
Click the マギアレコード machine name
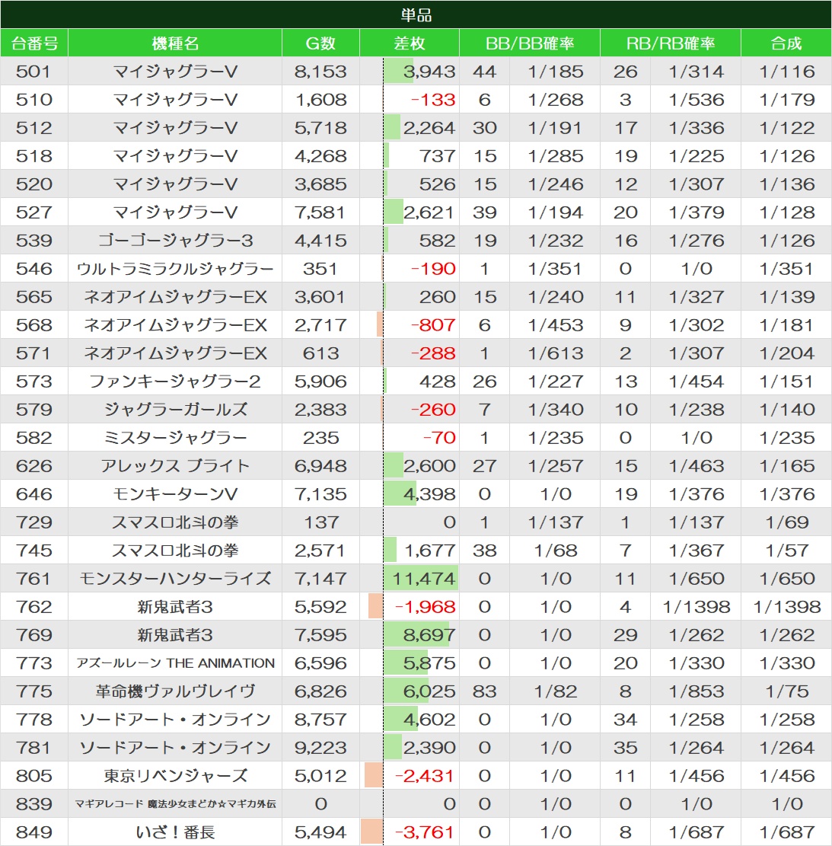point(175,804)
